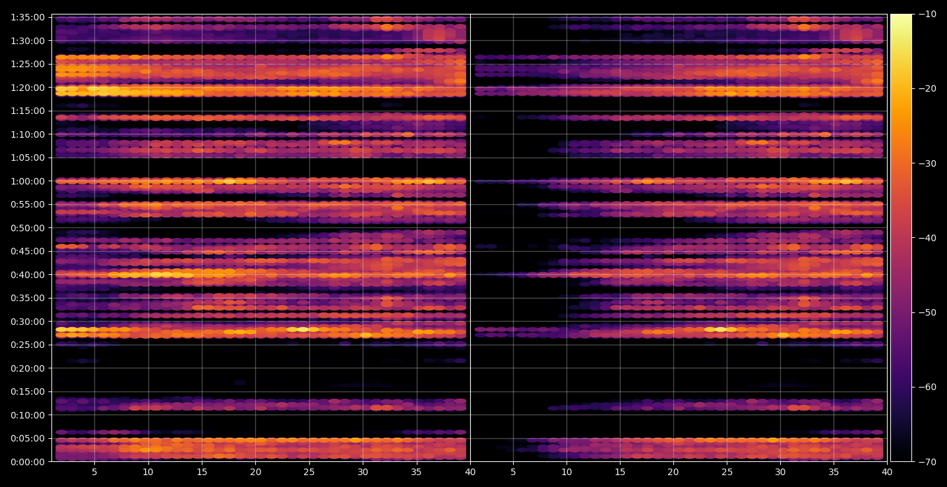Click x-axis label 5 under first heatmap
This screenshot has height=487, width=947.
(94, 472)
